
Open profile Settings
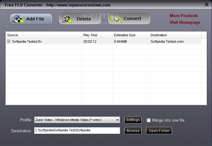pyautogui.click(x=133, y=120)
